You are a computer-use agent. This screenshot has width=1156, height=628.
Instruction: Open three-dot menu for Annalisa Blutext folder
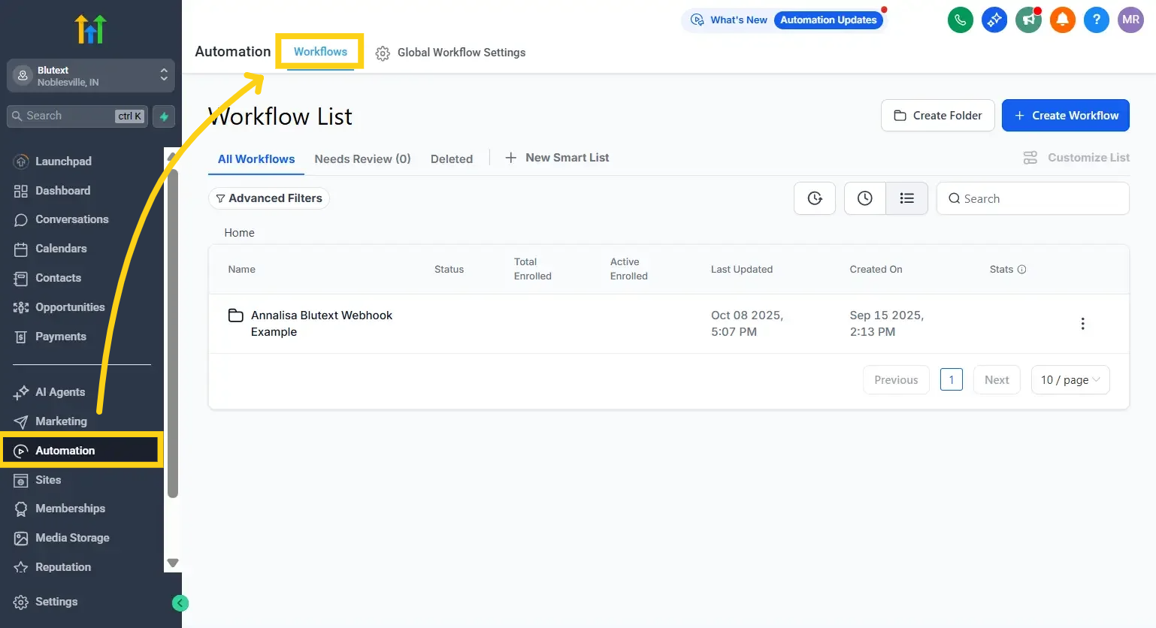point(1082,324)
